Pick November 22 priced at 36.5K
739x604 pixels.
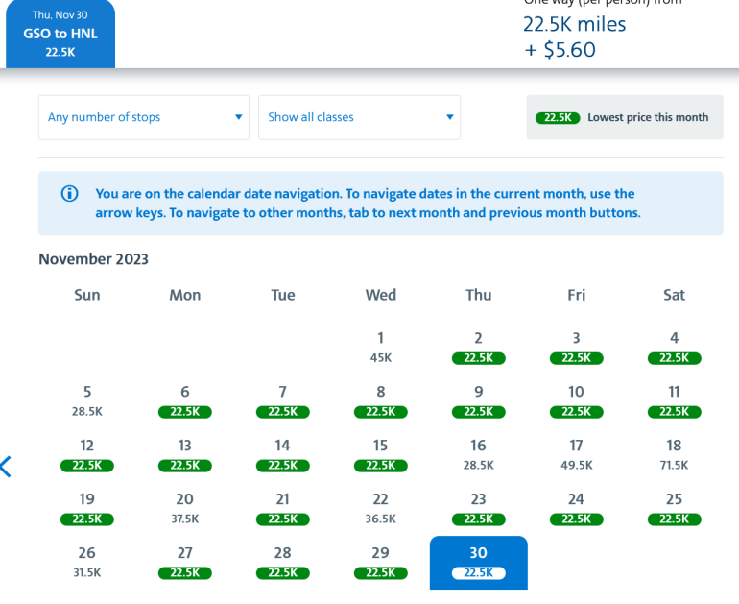pos(381,508)
